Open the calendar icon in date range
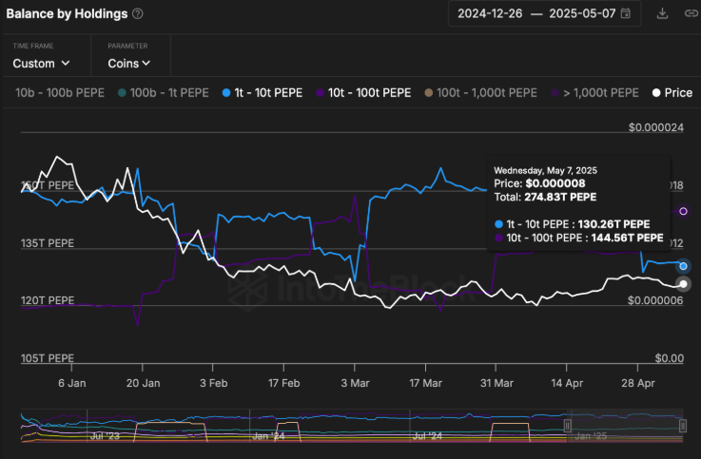This screenshot has width=701, height=459. [x=626, y=13]
